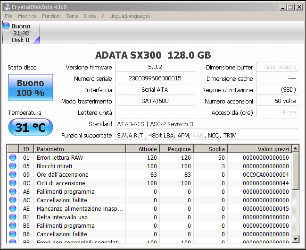Open the Disco menu
Image resolution: width=306 pixels, height=250 pixels.
click(x=90, y=16)
